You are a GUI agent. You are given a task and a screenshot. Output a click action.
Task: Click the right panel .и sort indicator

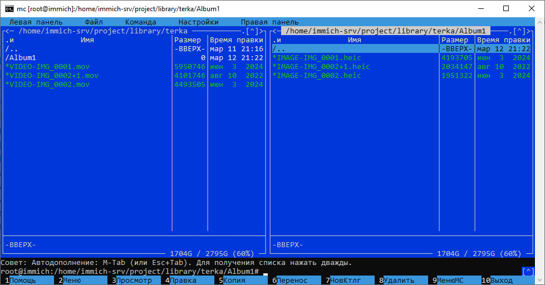coord(277,40)
